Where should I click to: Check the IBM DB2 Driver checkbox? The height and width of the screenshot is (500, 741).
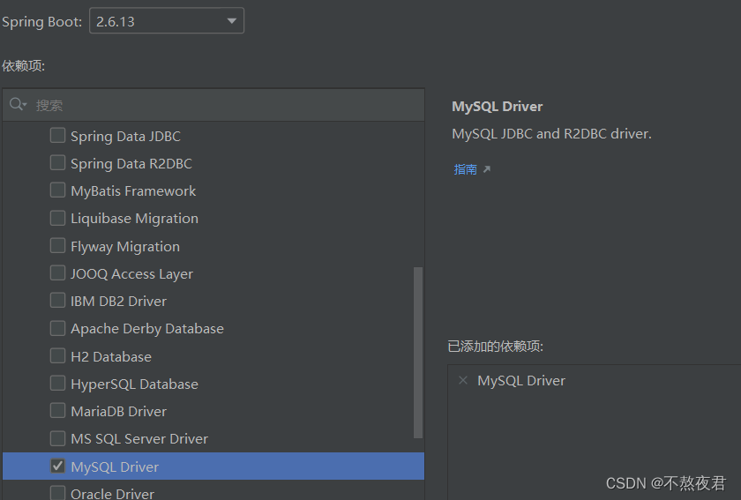point(57,301)
